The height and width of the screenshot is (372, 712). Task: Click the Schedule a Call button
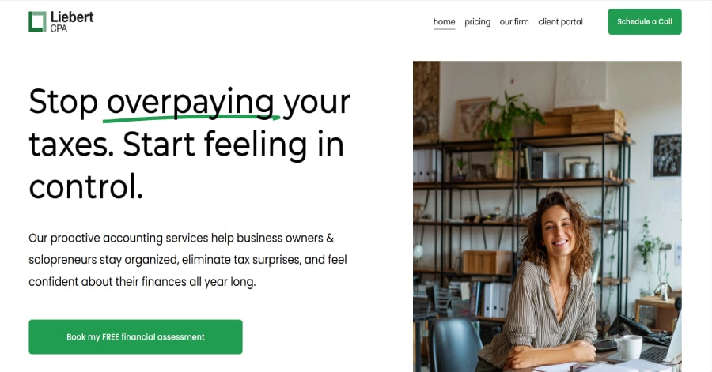645,22
